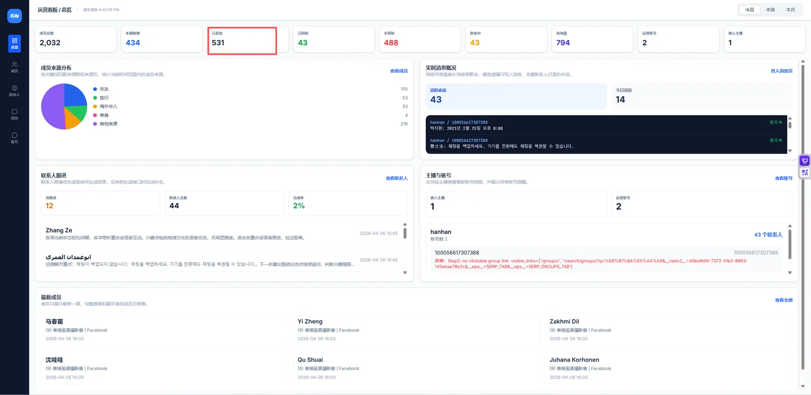Click the message list scroll-down arrow
The height and width of the screenshot is (395, 811).
click(x=790, y=151)
